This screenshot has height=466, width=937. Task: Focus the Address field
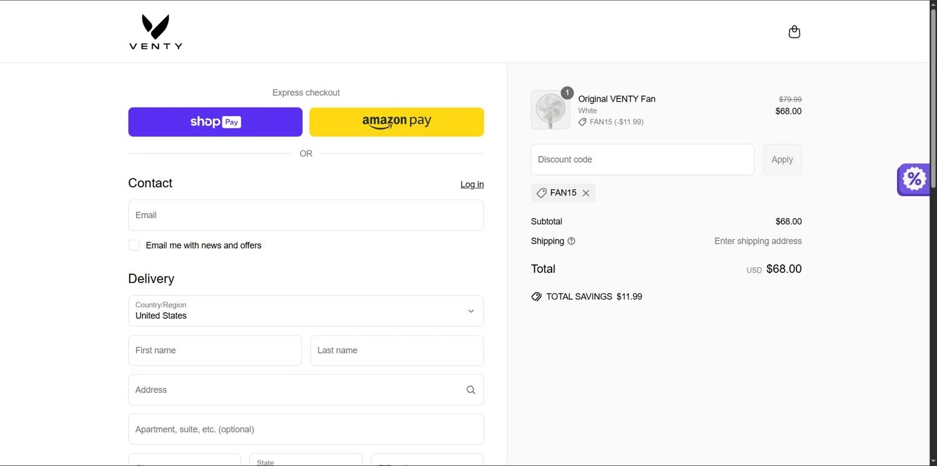(306, 390)
